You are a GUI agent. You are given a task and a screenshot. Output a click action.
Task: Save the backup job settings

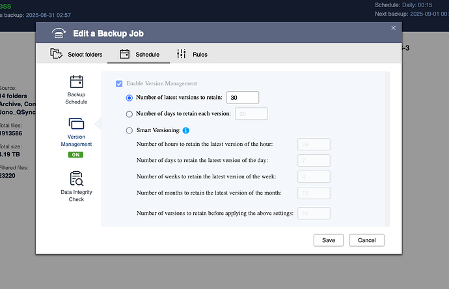pyautogui.click(x=329, y=240)
